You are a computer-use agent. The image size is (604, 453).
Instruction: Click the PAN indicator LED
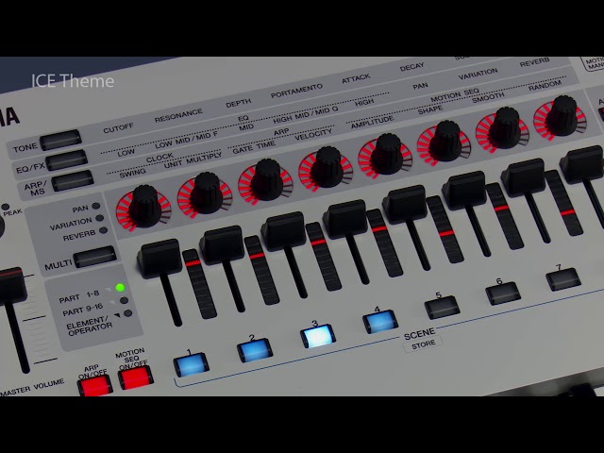click(96, 207)
